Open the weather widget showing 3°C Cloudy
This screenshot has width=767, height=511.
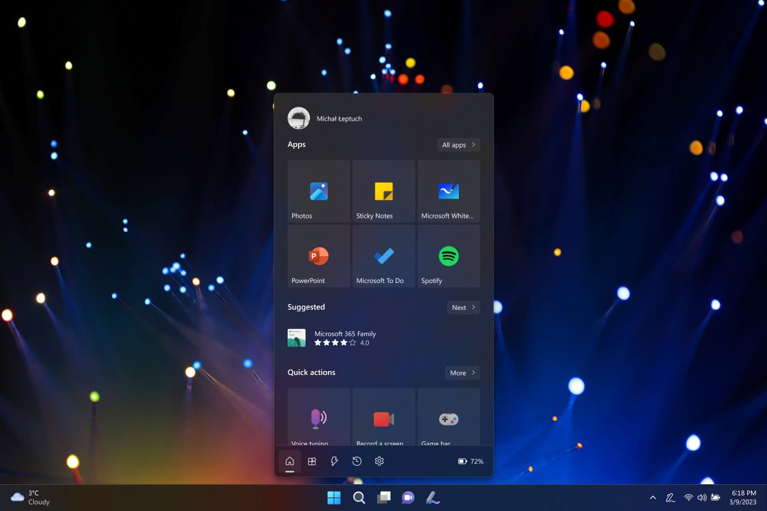point(31,498)
